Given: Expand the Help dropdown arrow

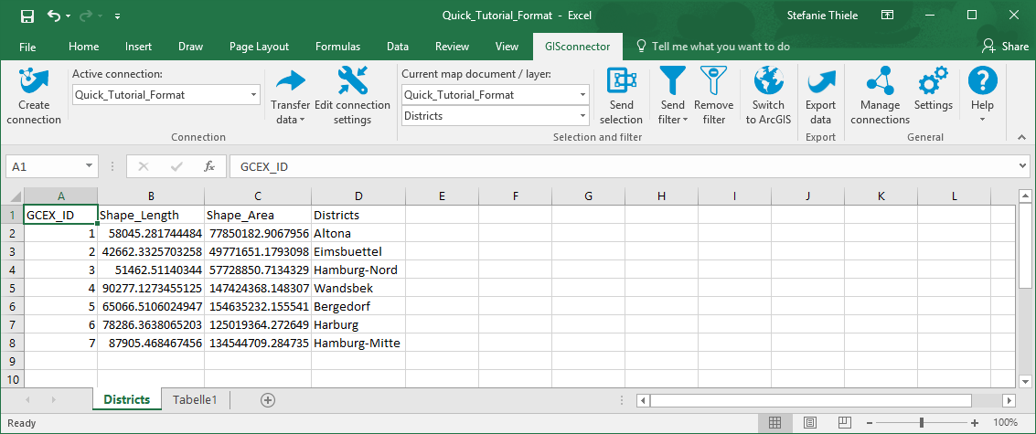Looking at the screenshot, I should coord(982,121).
